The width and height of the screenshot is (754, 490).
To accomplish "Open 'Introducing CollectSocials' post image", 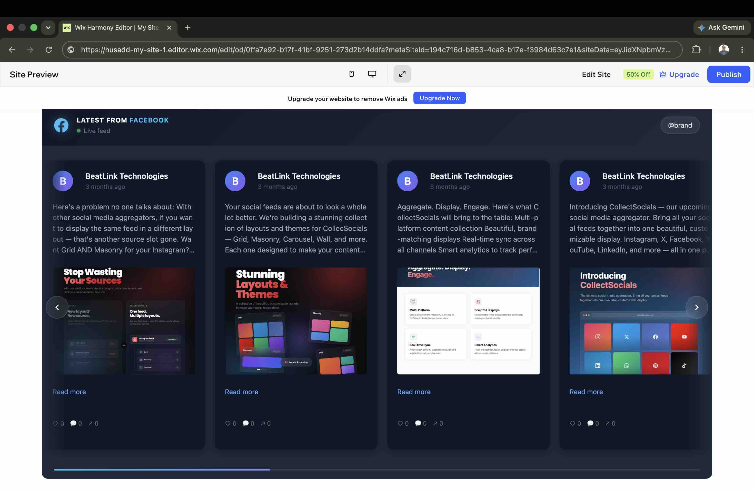I will coord(640,321).
